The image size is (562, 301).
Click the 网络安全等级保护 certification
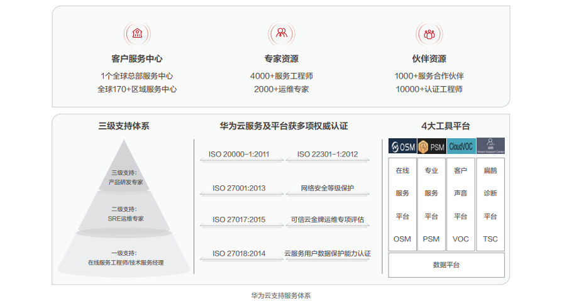pos(328,188)
